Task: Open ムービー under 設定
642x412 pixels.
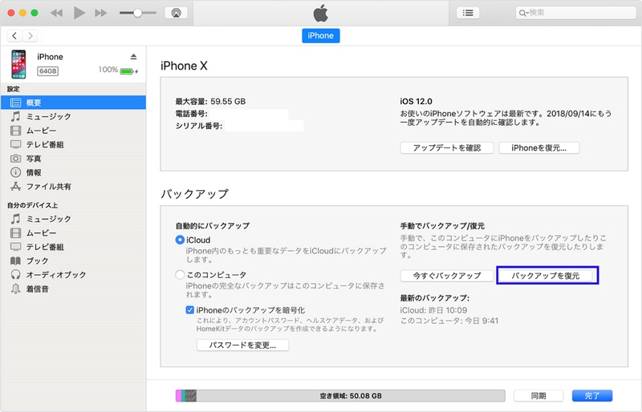Action: click(73, 131)
